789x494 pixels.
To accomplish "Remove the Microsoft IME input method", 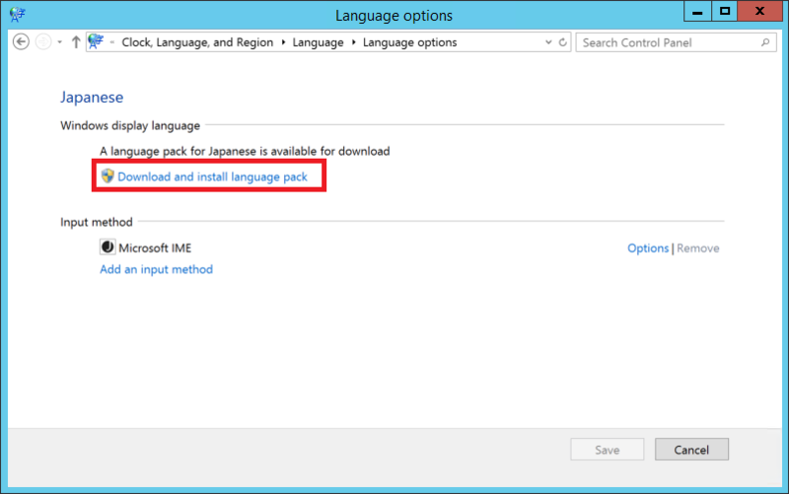I will pyautogui.click(x=698, y=248).
